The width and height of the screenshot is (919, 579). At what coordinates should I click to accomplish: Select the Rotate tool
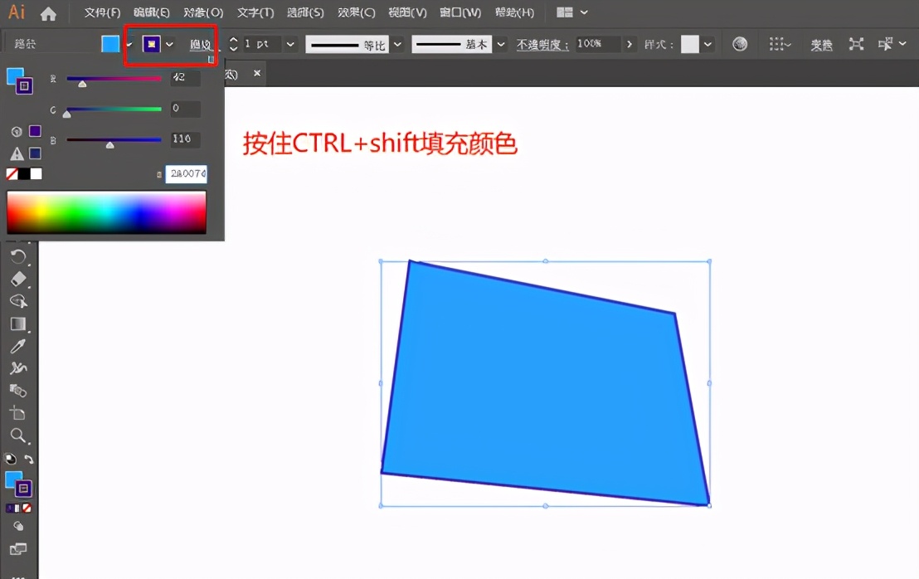click(x=18, y=256)
